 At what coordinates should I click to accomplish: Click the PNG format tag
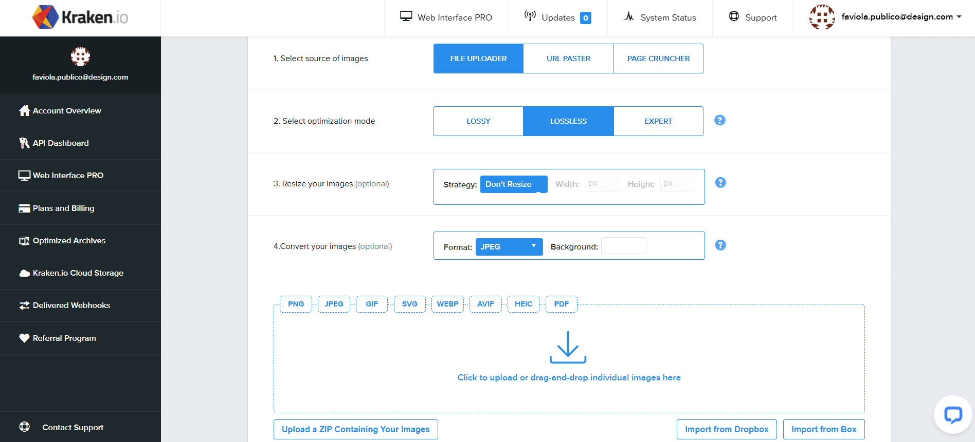point(296,304)
